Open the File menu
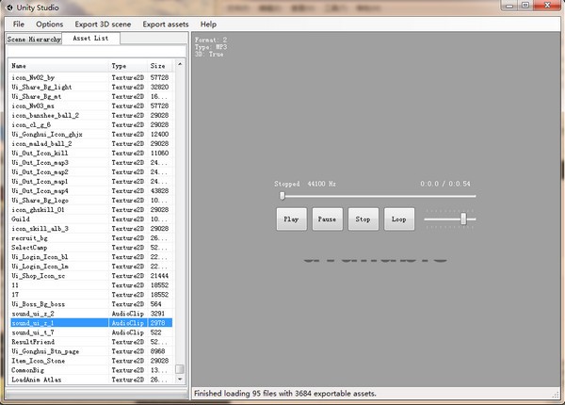565x405 pixels. pyautogui.click(x=19, y=24)
